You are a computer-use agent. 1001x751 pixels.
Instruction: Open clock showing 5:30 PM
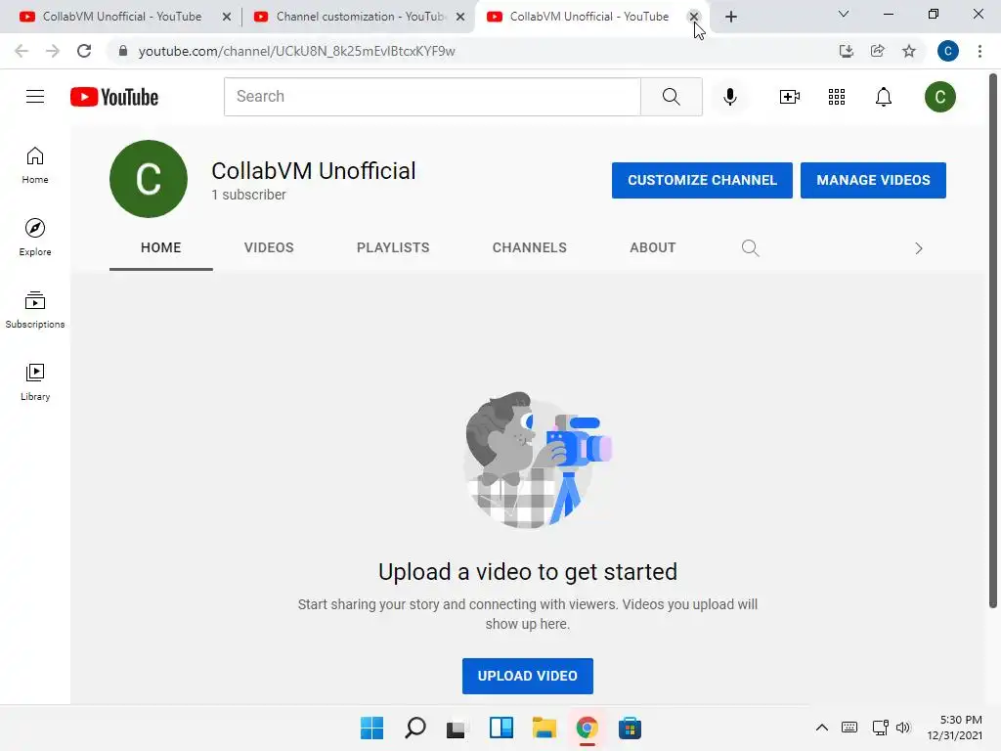pyautogui.click(x=955, y=728)
